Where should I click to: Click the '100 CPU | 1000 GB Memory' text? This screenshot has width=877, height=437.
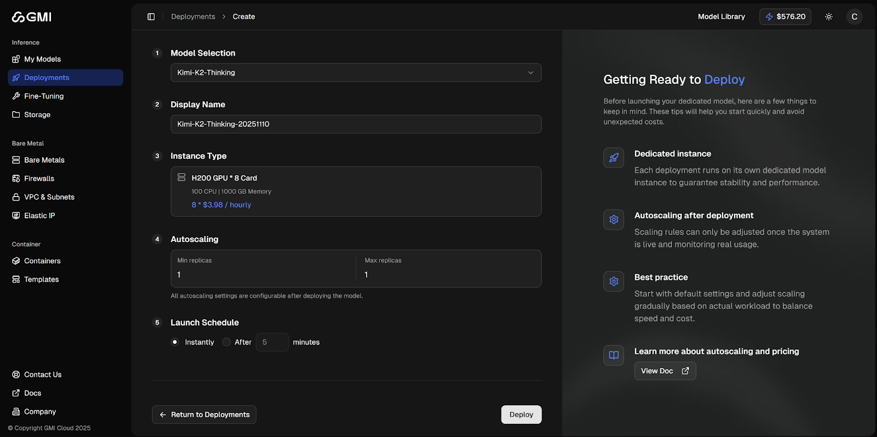pyautogui.click(x=231, y=192)
